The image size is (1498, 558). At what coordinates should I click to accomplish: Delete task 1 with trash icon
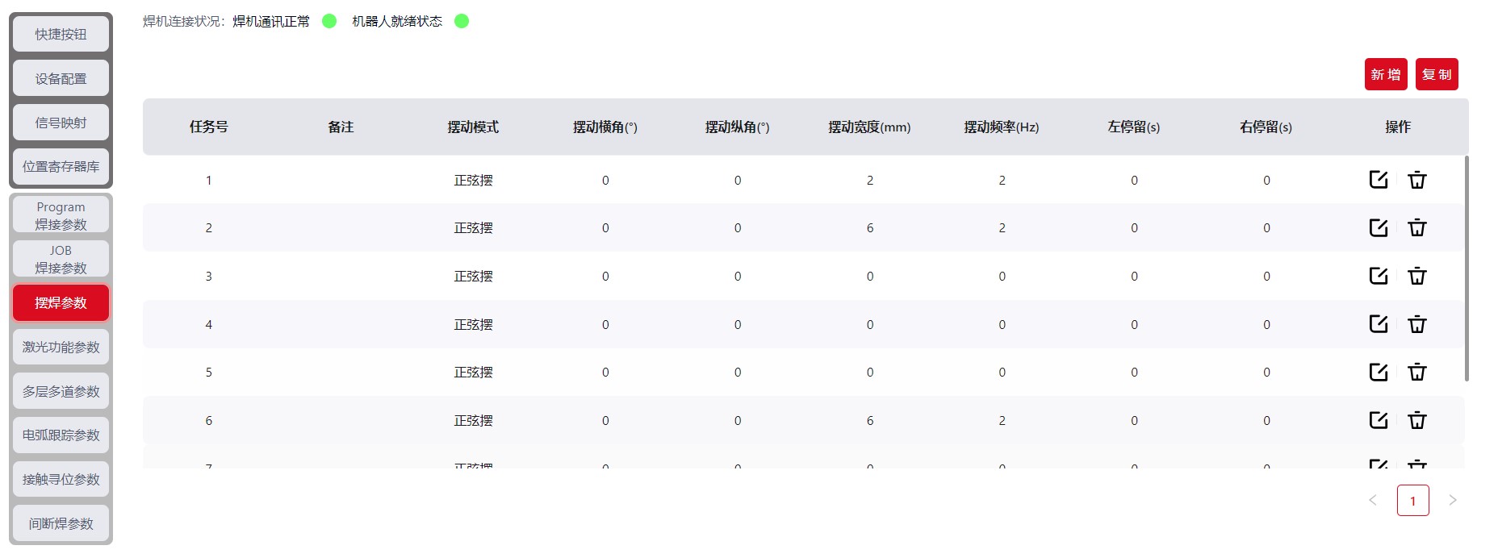tap(1416, 180)
